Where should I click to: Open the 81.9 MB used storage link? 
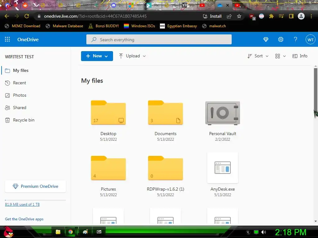click(x=22, y=205)
